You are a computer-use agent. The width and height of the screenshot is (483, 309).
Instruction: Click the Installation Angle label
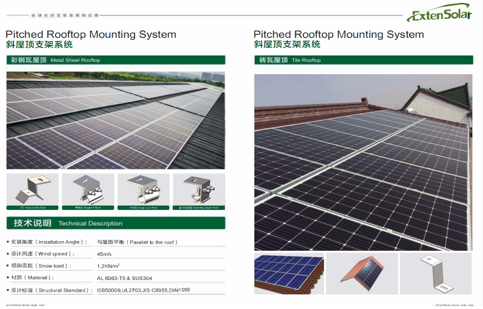pos(47,242)
